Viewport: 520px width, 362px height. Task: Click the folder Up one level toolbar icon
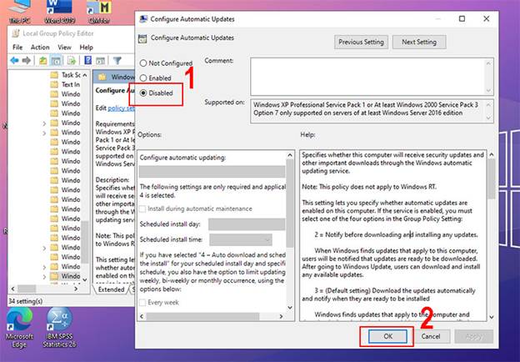(x=44, y=61)
